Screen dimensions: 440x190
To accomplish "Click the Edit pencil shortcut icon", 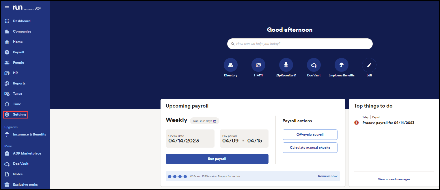I will point(369,65).
